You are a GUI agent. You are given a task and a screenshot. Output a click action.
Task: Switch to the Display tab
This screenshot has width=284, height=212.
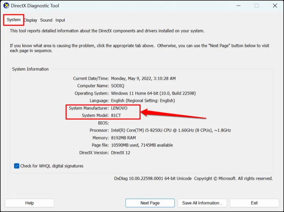pyautogui.click(x=30, y=20)
